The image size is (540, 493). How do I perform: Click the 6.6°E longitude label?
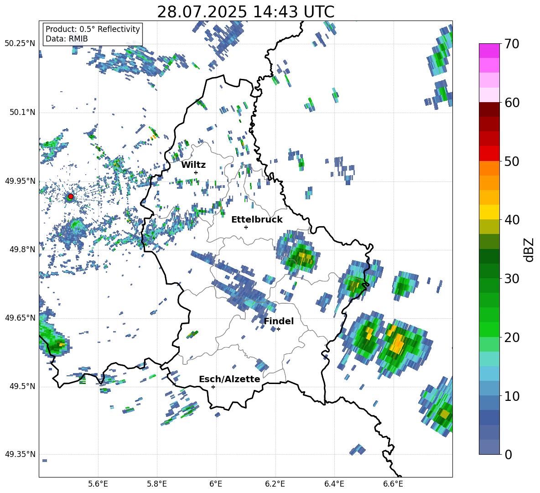point(393,484)
